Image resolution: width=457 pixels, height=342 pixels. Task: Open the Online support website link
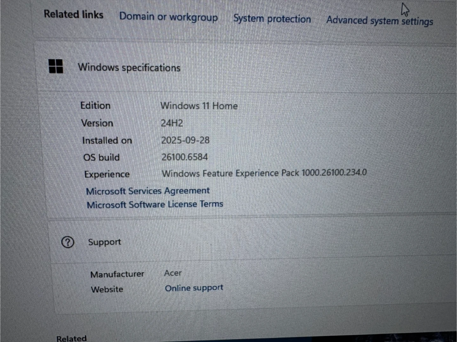coord(194,288)
